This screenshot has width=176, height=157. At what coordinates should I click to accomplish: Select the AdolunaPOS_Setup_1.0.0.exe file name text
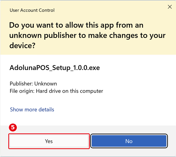(x=55, y=68)
